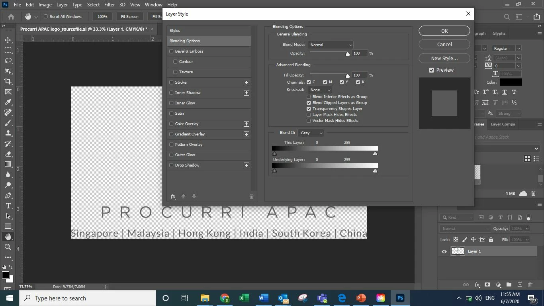The height and width of the screenshot is (306, 544).
Task: Select the Clone Stamp tool
Action: point(8,133)
